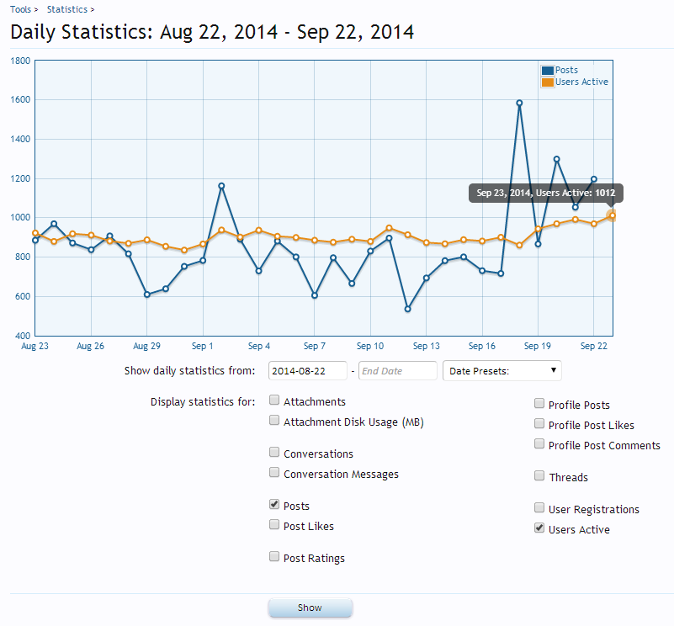674x626 pixels.
Task: Click the orange Users Active legend swatch
Action: (548, 82)
